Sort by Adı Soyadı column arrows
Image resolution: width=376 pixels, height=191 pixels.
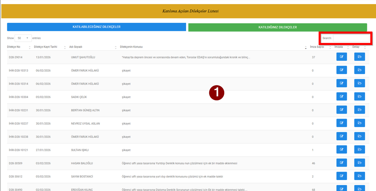[x=116, y=47]
